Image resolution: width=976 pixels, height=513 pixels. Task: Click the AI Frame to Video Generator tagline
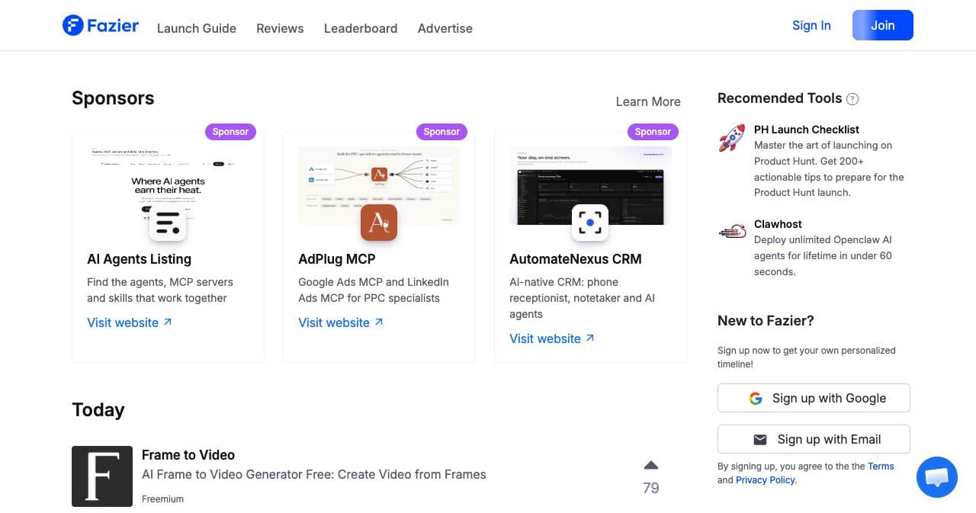tap(314, 474)
